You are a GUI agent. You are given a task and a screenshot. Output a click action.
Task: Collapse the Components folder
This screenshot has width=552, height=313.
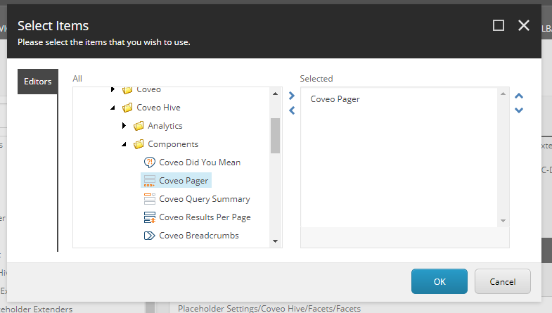point(124,144)
